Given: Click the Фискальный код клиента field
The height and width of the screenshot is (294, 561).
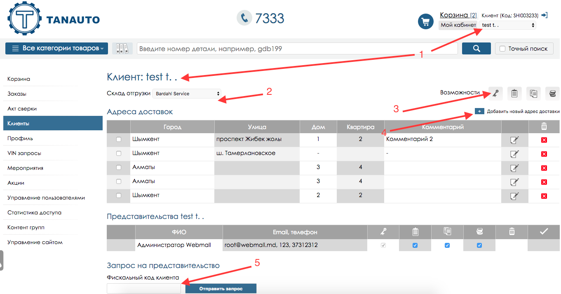Looking at the screenshot, I should coord(143,288).
